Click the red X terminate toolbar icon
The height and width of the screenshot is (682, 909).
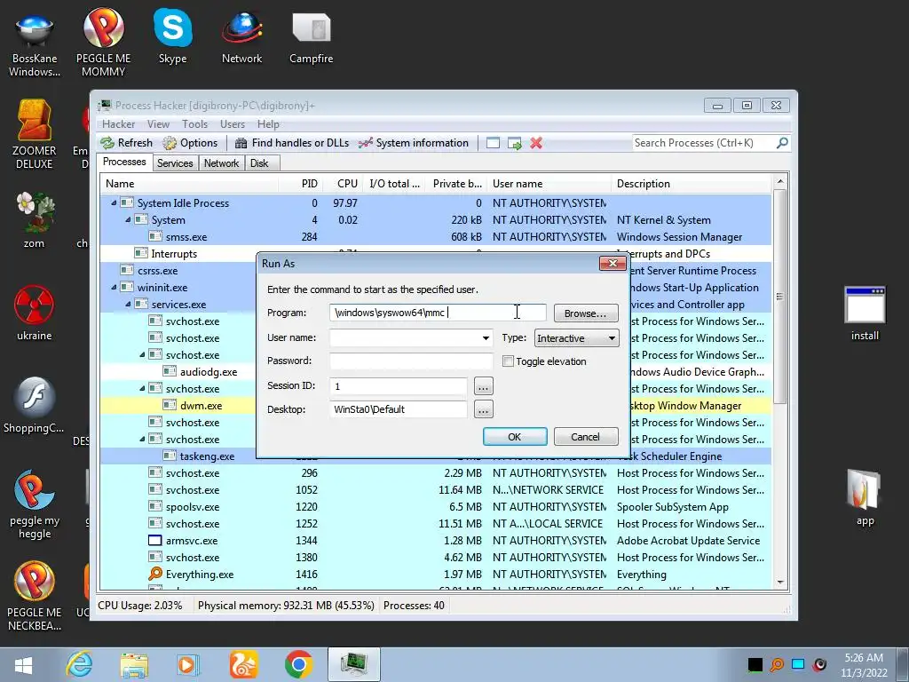click(536, 143)
